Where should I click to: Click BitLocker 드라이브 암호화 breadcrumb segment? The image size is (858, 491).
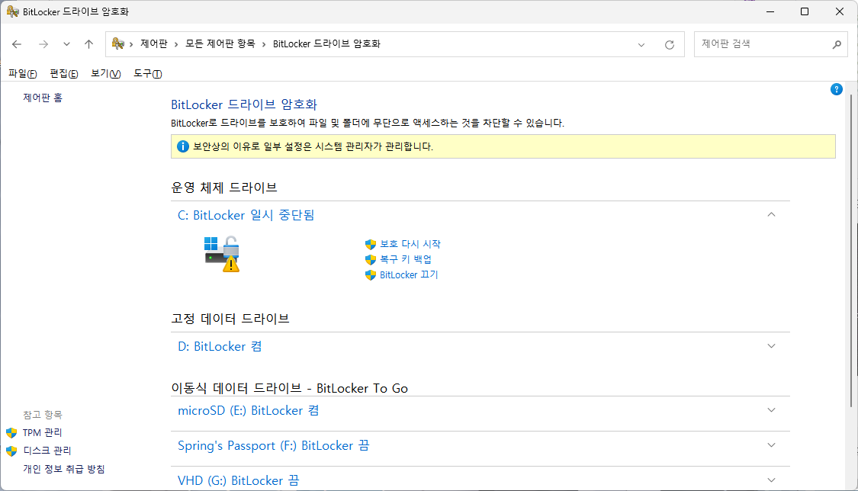[x=326, y=43]
